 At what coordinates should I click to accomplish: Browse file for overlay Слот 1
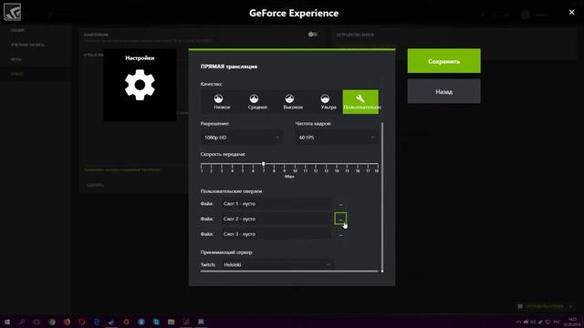coord(340,204)
